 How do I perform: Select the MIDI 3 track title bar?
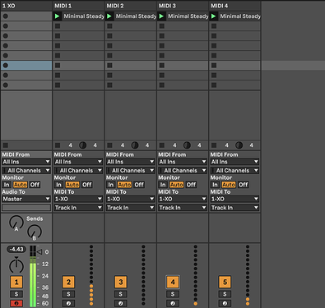click(183, 6)
